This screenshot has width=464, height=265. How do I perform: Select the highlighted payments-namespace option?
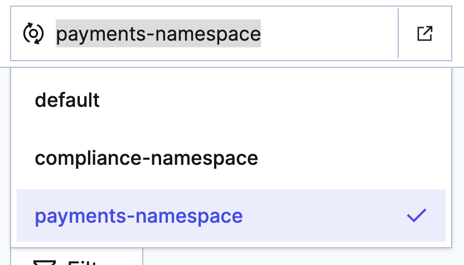[x=139, y=216]
